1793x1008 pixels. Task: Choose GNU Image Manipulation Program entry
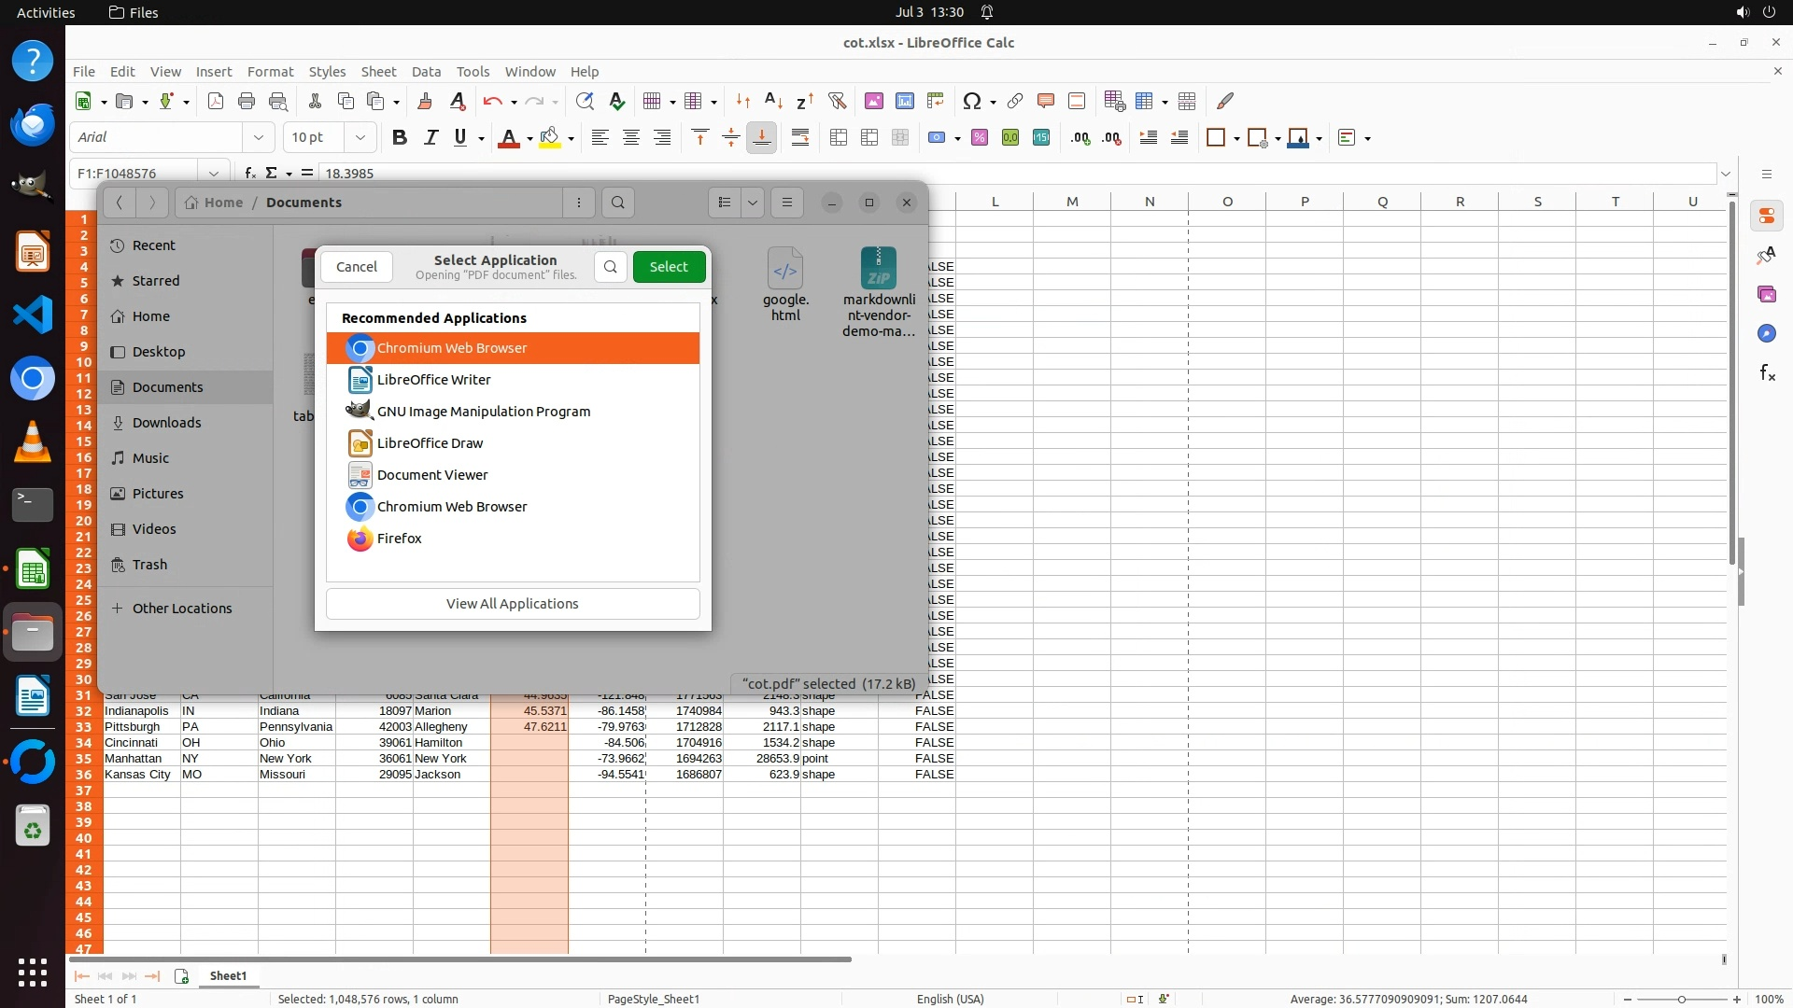[x=483, y=412]
